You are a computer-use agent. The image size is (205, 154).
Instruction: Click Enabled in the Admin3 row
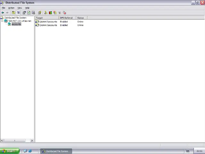[x=64, y=21]
